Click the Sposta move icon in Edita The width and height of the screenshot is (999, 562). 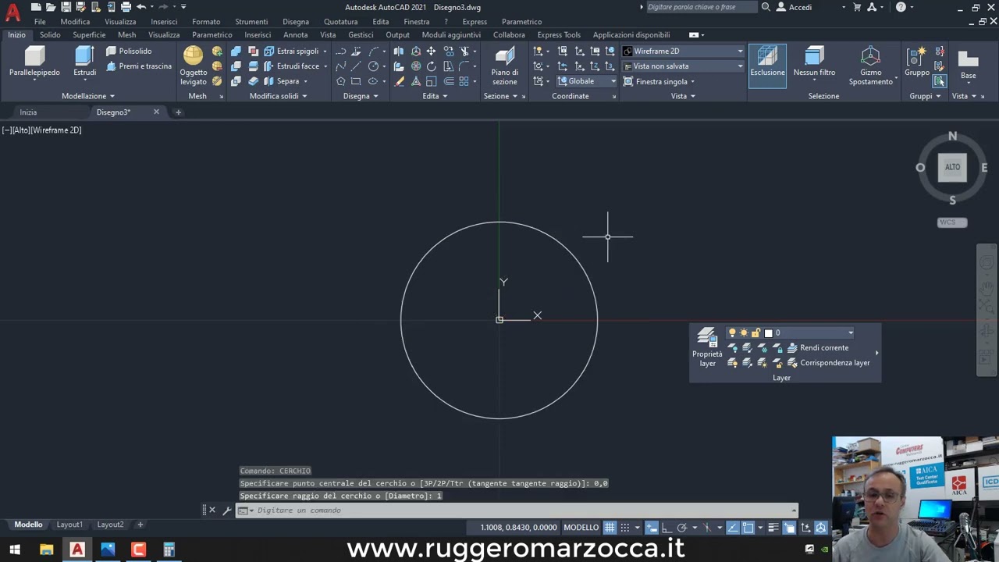coord(431,51)
